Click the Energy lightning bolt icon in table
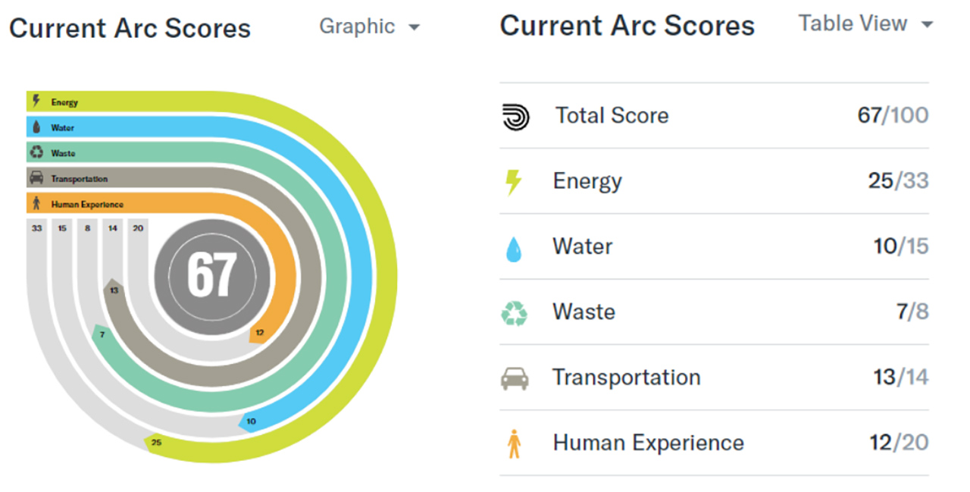This screenshot has width=970, height=492. coord(514,182)
